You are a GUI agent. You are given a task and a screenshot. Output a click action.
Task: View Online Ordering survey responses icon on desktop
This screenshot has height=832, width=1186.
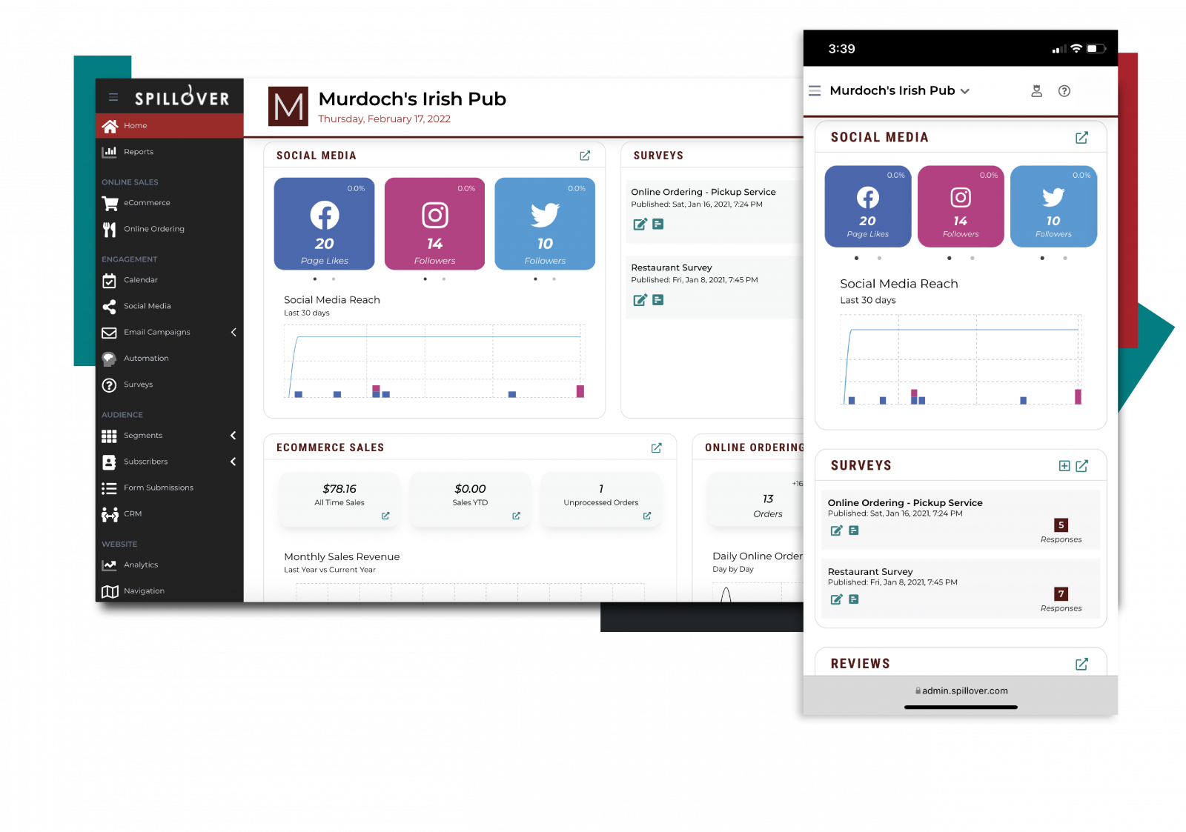658,224
